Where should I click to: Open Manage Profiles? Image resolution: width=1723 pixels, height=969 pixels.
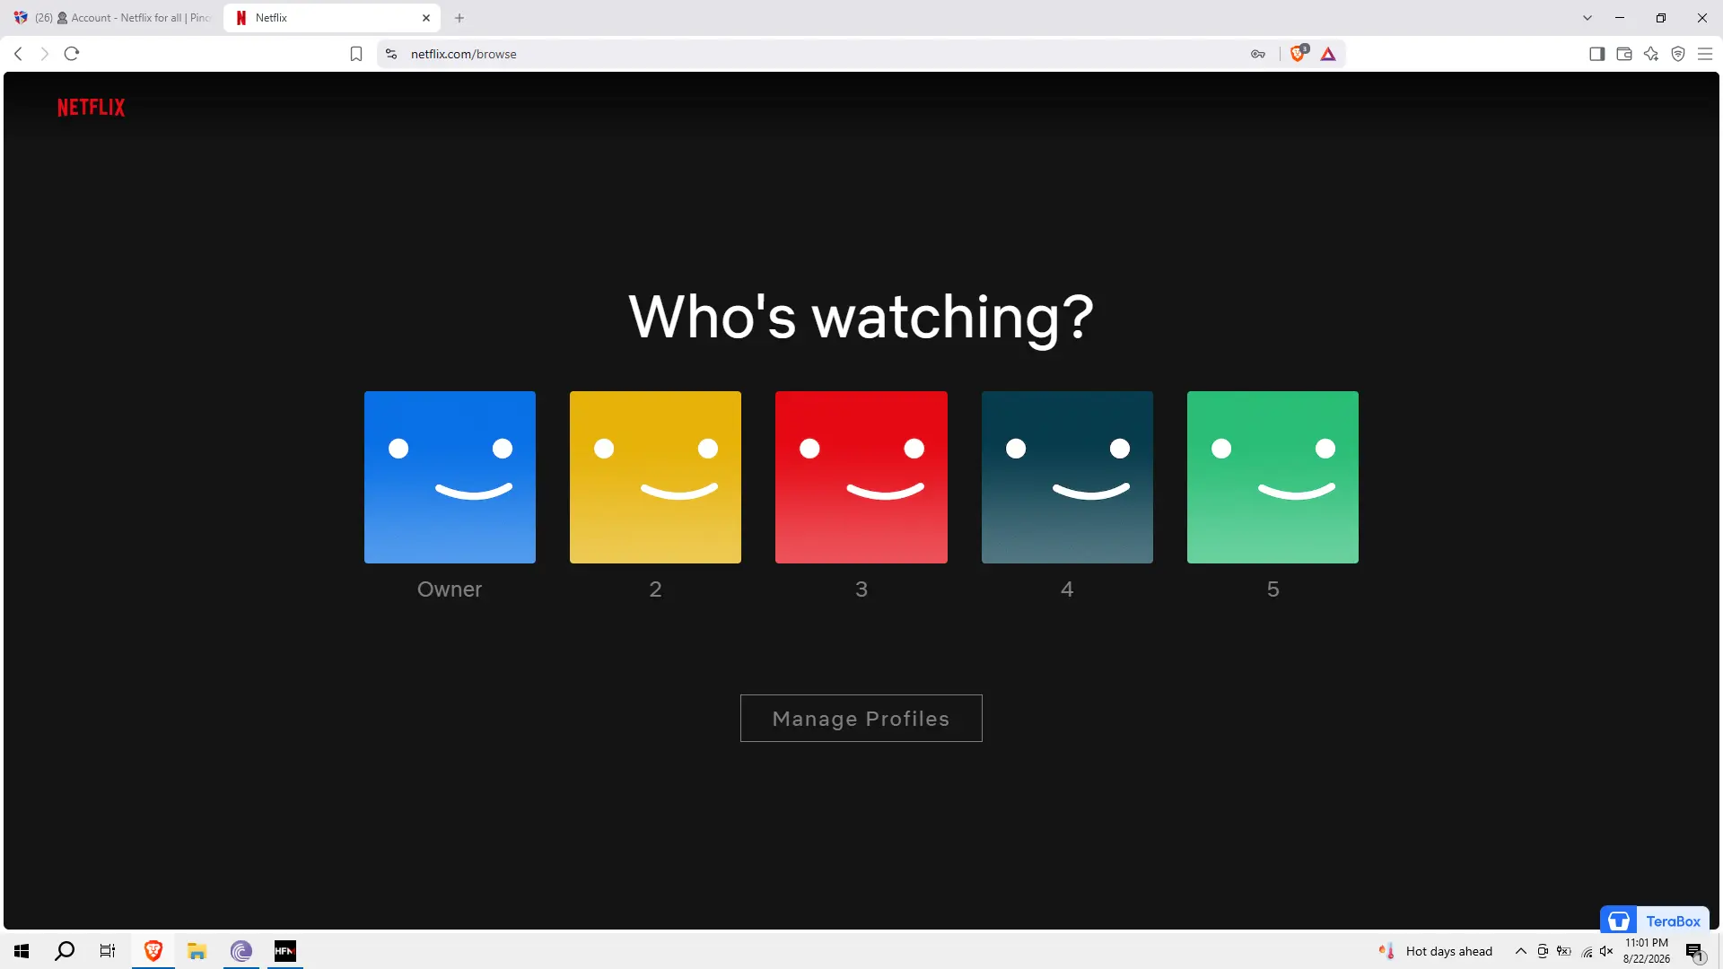(861, 719)
